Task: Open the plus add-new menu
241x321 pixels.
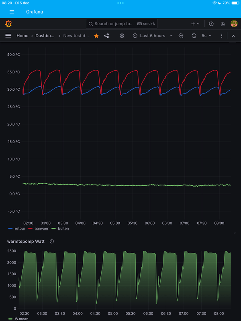Action: [x=195, y=24]
